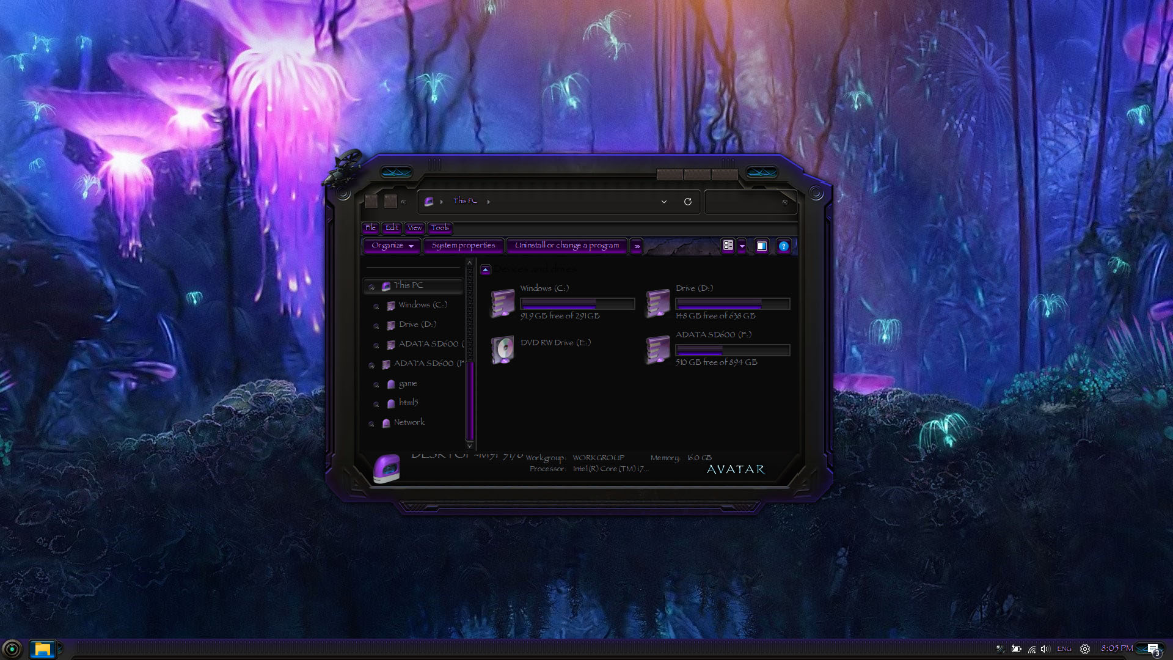Image resolution: width=1173 pixels, height=660 pixels.
Task: Click Uninstall or change a program
Action: [566, 246]
